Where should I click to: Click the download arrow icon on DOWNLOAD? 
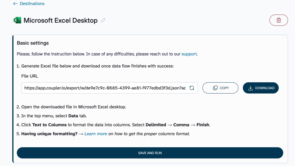[x=250, y=88]
